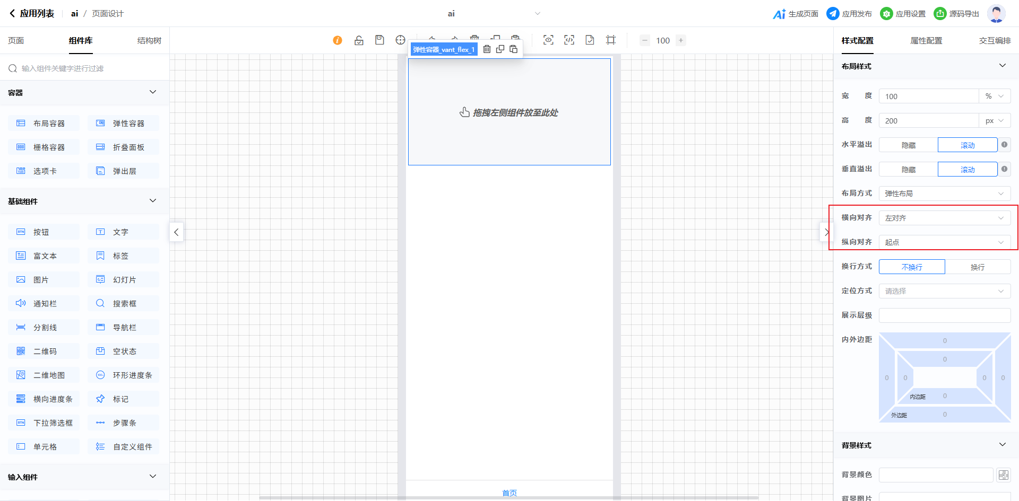This screenshot has height=501, width=1019.
Task: Click the orange info icon in the toolbar
Action: tap(338, 40)
